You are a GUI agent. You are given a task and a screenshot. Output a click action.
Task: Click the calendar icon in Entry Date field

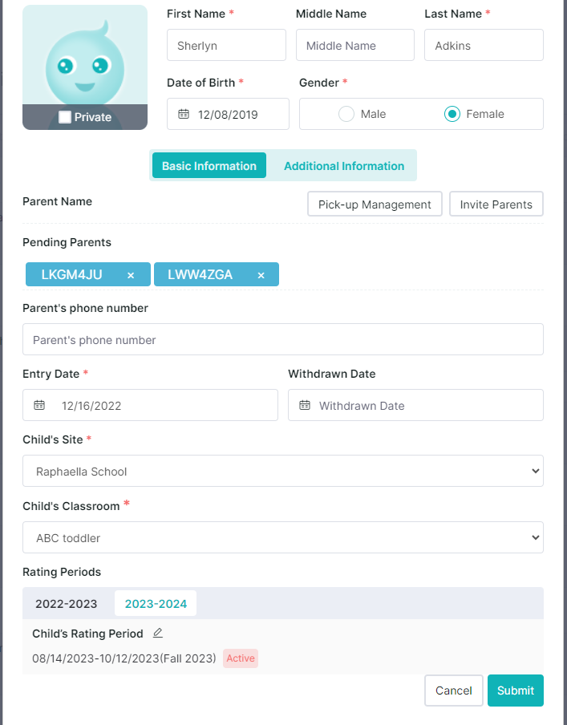[x=39, y=405]
